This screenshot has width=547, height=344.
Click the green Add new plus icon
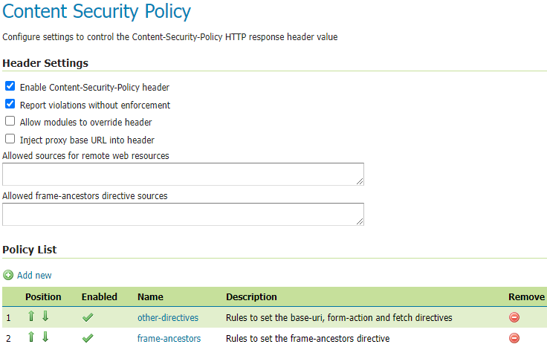pos(8,275)
